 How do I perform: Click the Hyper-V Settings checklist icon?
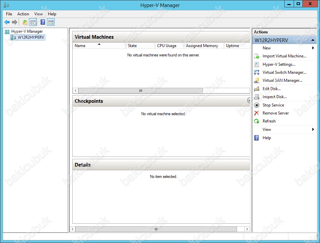[257, 64]
